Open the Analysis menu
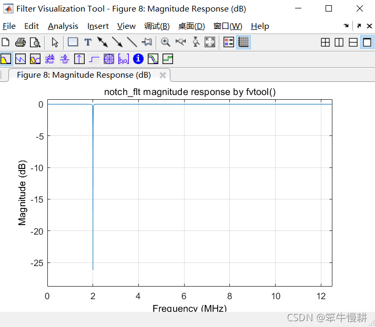375x327 pixels. point(63,26)
